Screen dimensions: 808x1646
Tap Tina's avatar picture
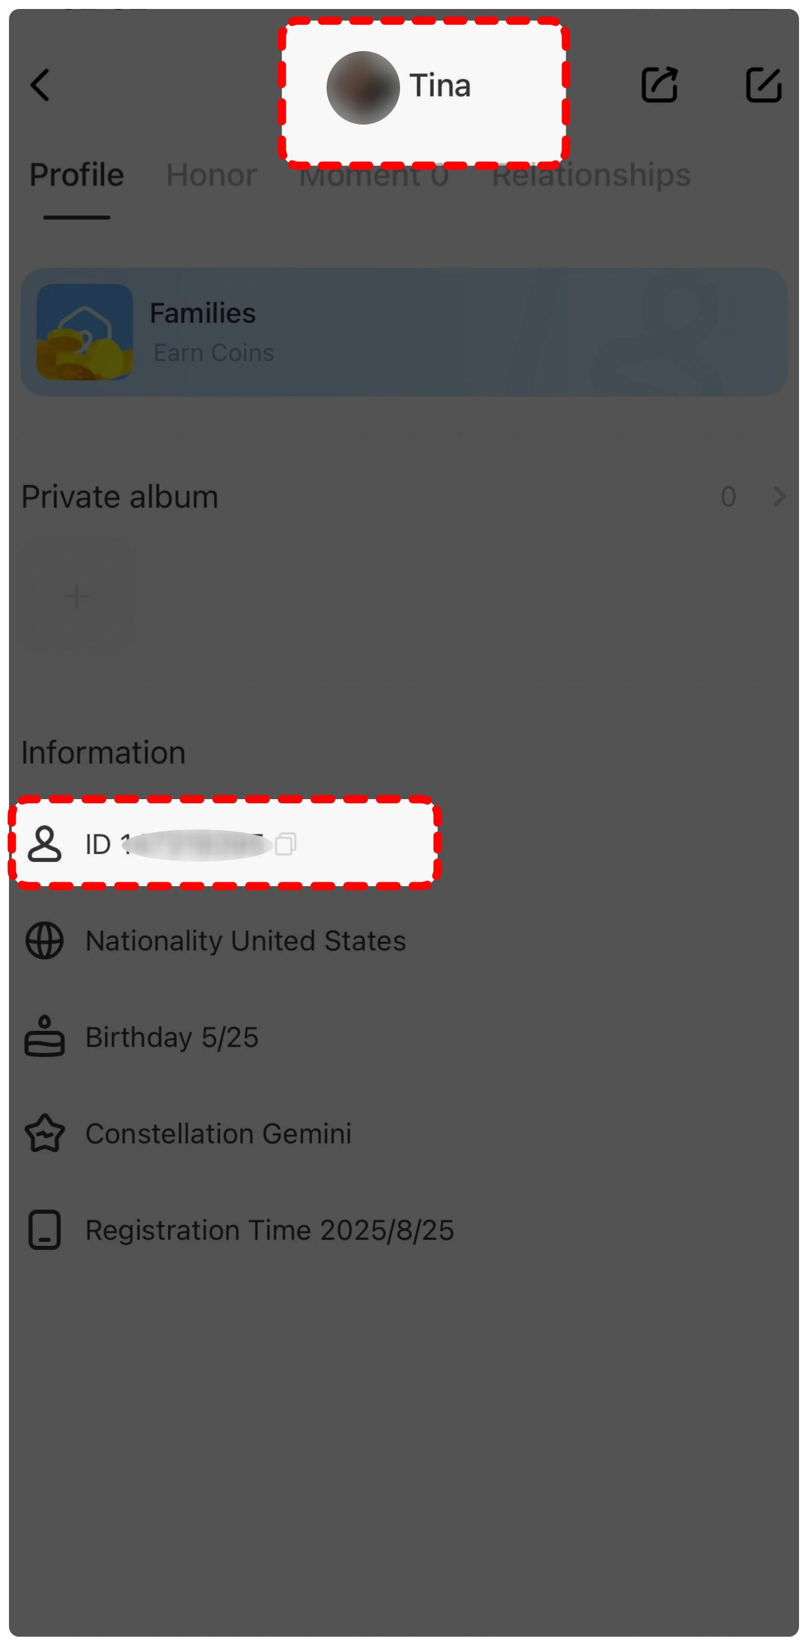point(363,88)
